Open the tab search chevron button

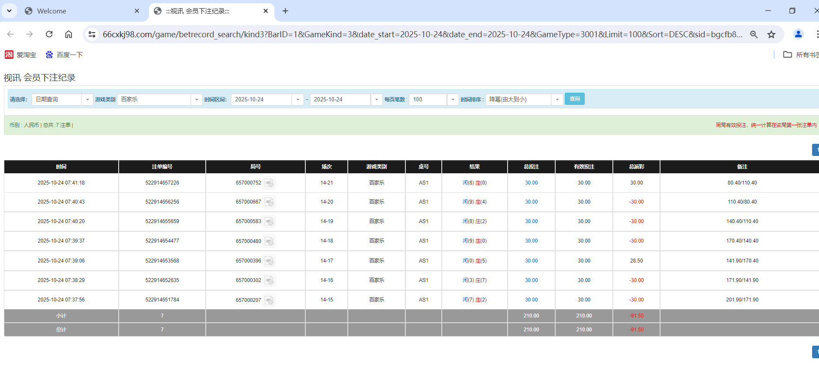(x=9, y=11)
